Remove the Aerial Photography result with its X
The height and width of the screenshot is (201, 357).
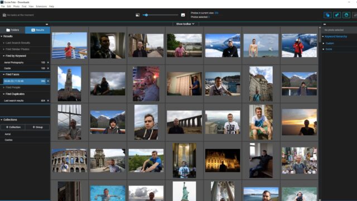pos(48,63)
